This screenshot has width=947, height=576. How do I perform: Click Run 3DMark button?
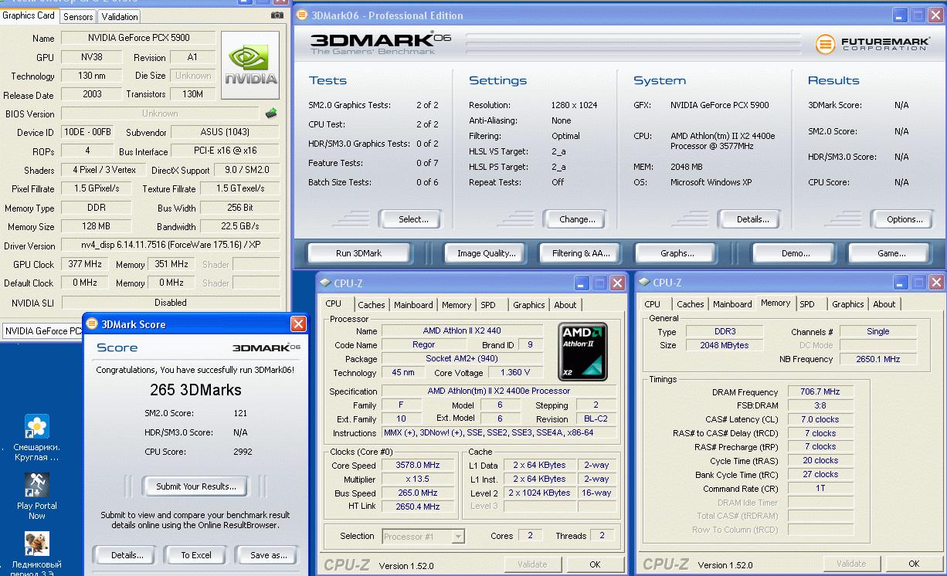(358, 253)
